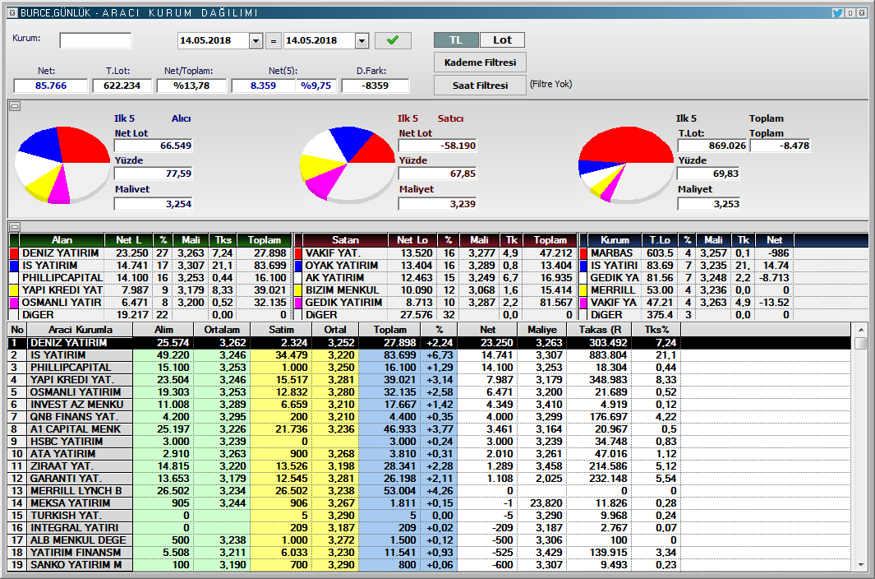Viewport: 875px width, 579px height.
Task: Click the Araci Kurumla column header
Action: (80, 330)
